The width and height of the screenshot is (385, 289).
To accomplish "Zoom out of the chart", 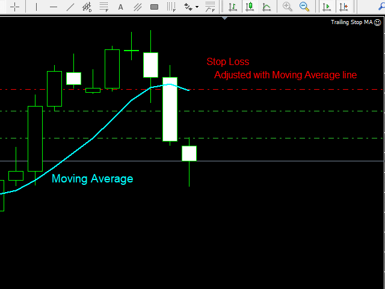I will point(304,7).
